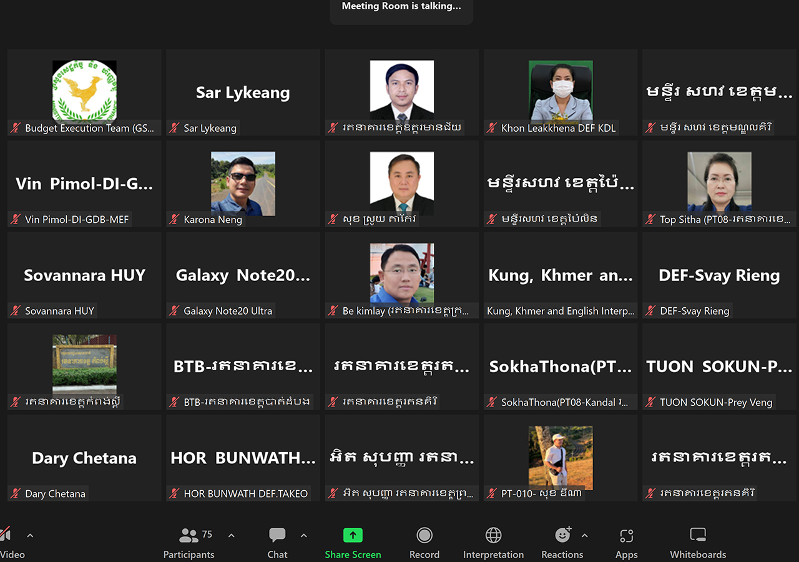
Task: Open the Whiteboards icon
Action: click(x=698, y=535)
